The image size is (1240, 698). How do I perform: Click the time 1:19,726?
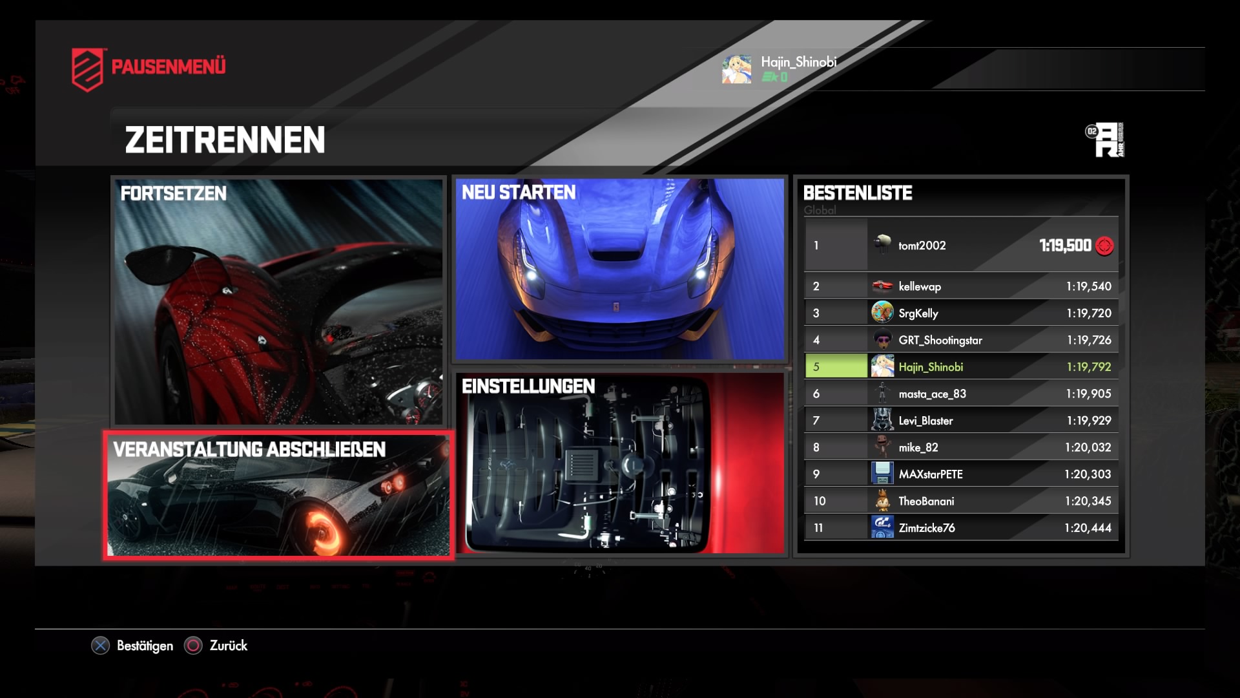[x=1089, y=340]
